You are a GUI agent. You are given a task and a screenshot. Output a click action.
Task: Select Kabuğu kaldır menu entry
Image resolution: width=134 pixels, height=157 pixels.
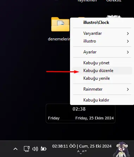102,100
